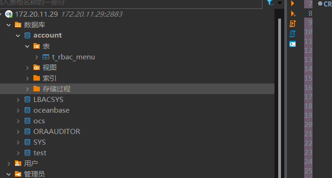Image resolution: width=332 pixels, height=178 pixels.
Task: Select the oceanbase database
Action: [x=51, y=110]
